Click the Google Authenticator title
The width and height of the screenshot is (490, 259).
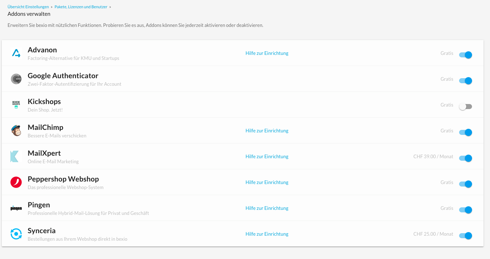coord(63,76)
